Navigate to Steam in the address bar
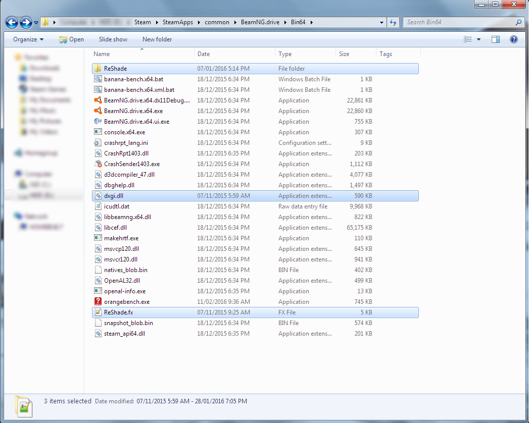Image resolution: width=529 pixels, height=423 pixels. (x=142, y=22)
